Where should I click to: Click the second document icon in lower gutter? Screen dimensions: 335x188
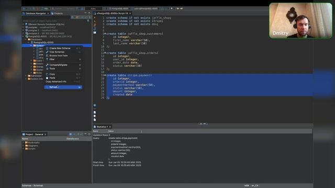[x=95, y=116]
